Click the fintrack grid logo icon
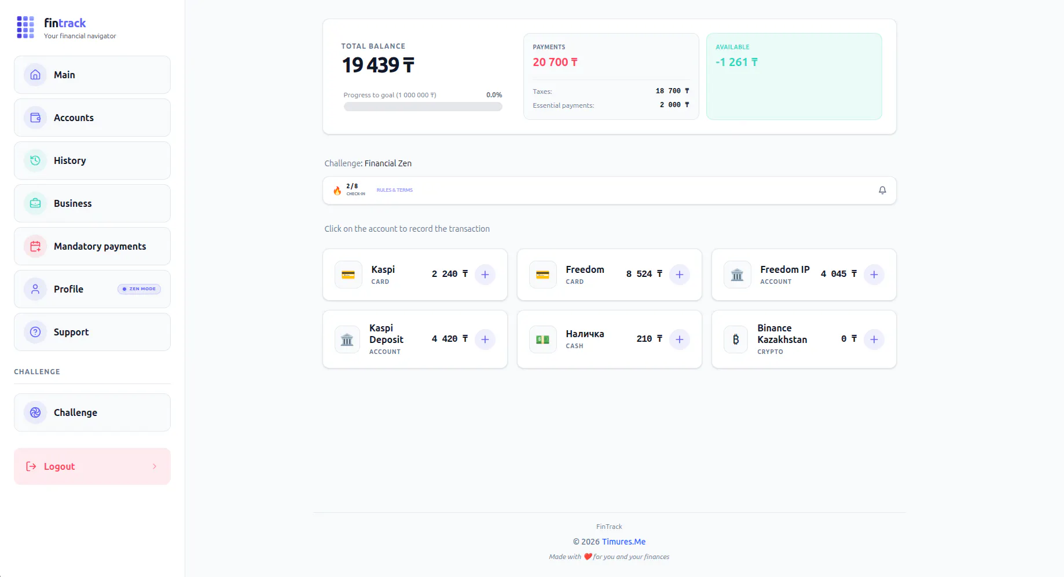1064x577 pixels. (25, 27)
